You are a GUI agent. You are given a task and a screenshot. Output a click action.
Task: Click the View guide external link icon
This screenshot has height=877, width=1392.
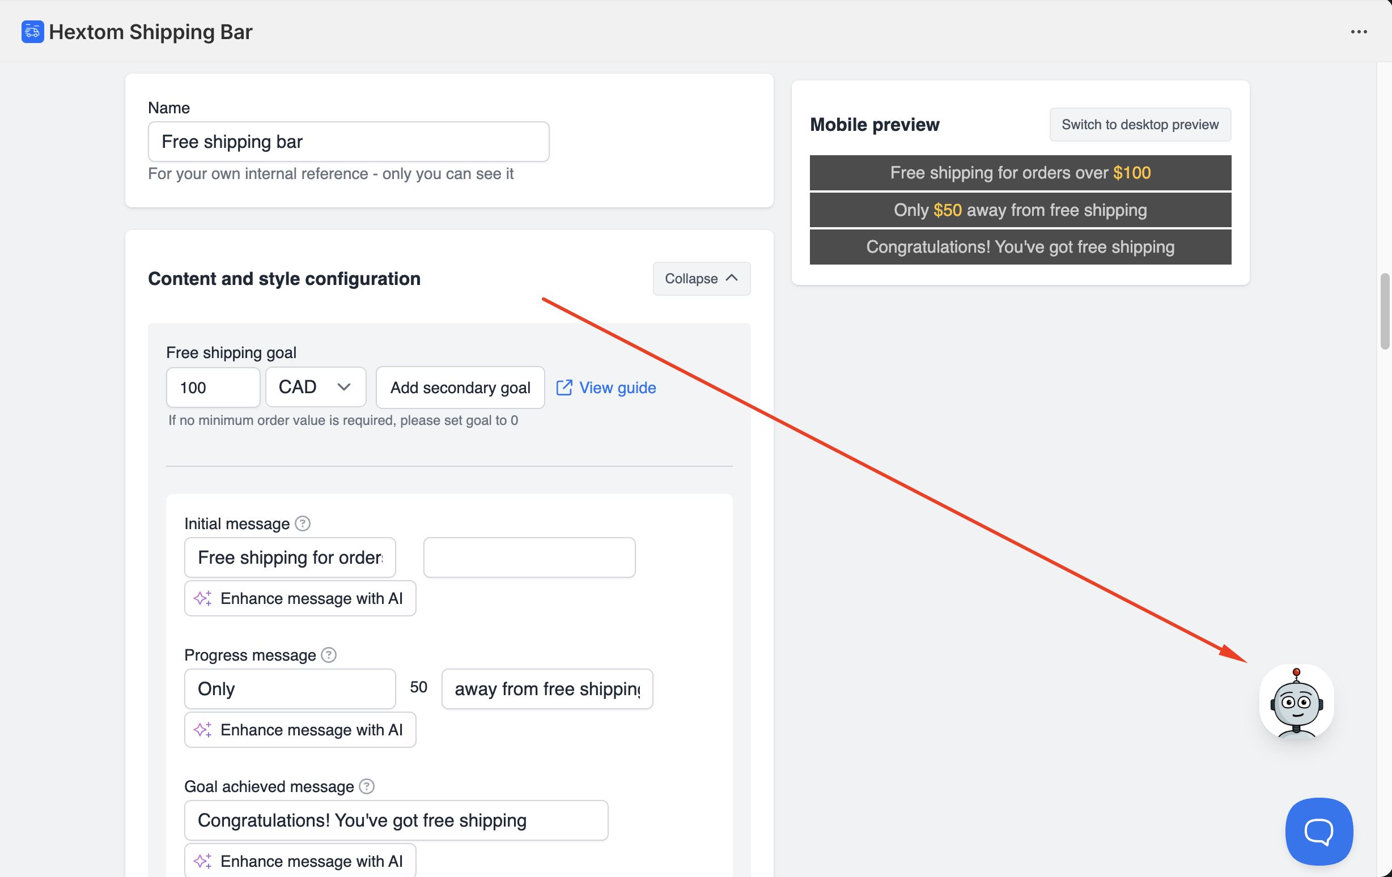pos(564,388)
